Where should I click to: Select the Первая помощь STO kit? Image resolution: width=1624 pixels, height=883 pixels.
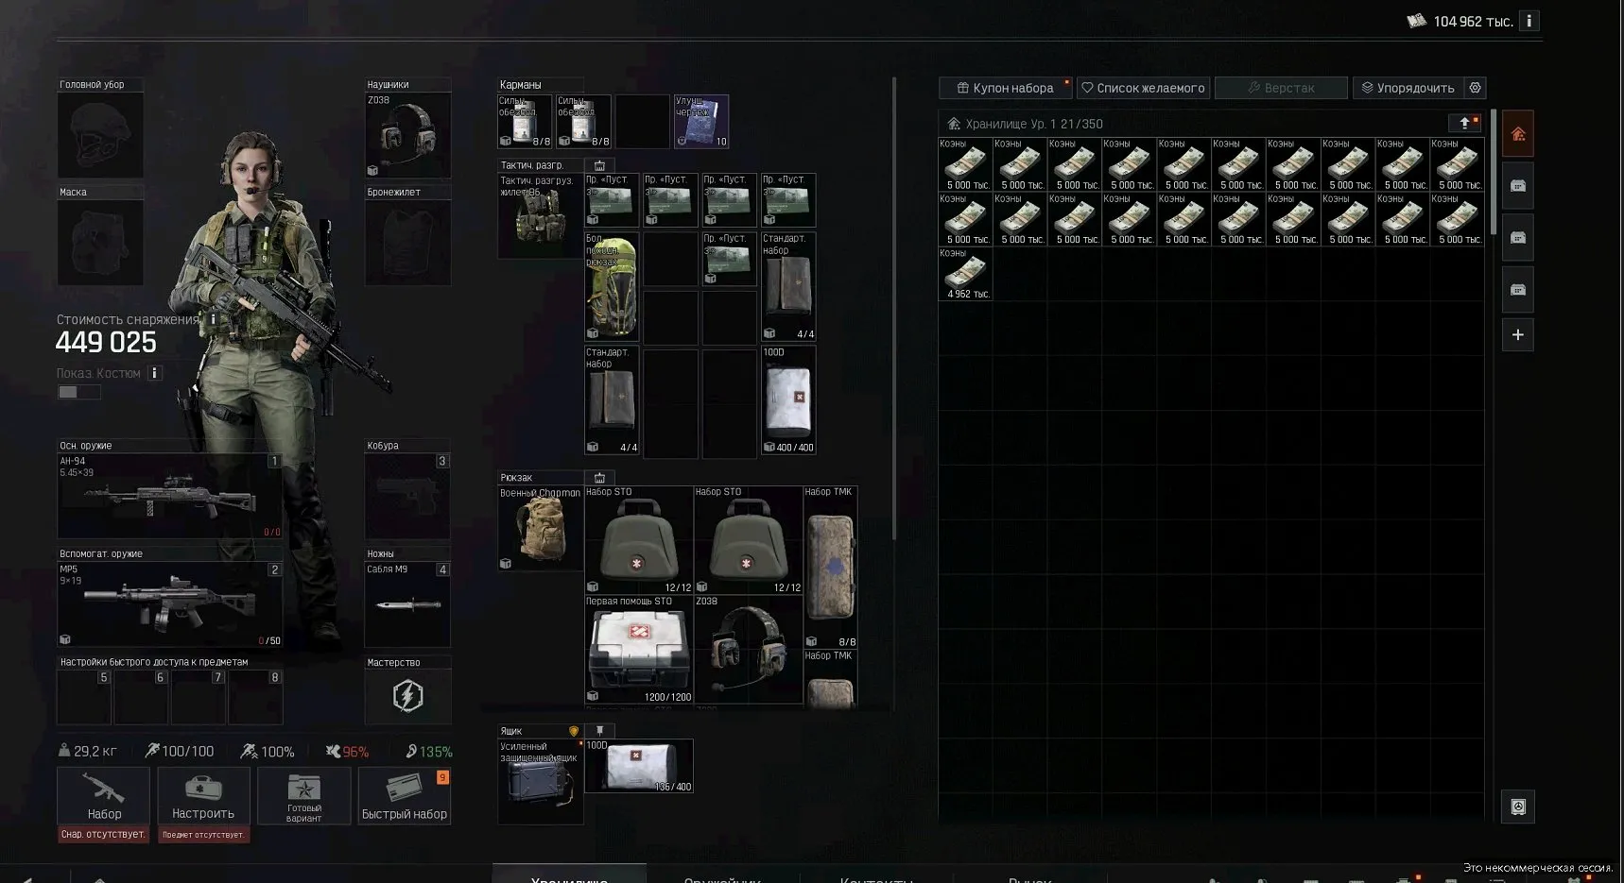(638, 649)
